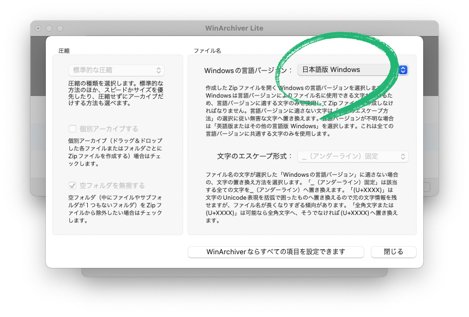The image size is (469, 317).
Task: Open the 標準的な圧縮 compression type dropdown
Action: [x=116, y=70]
